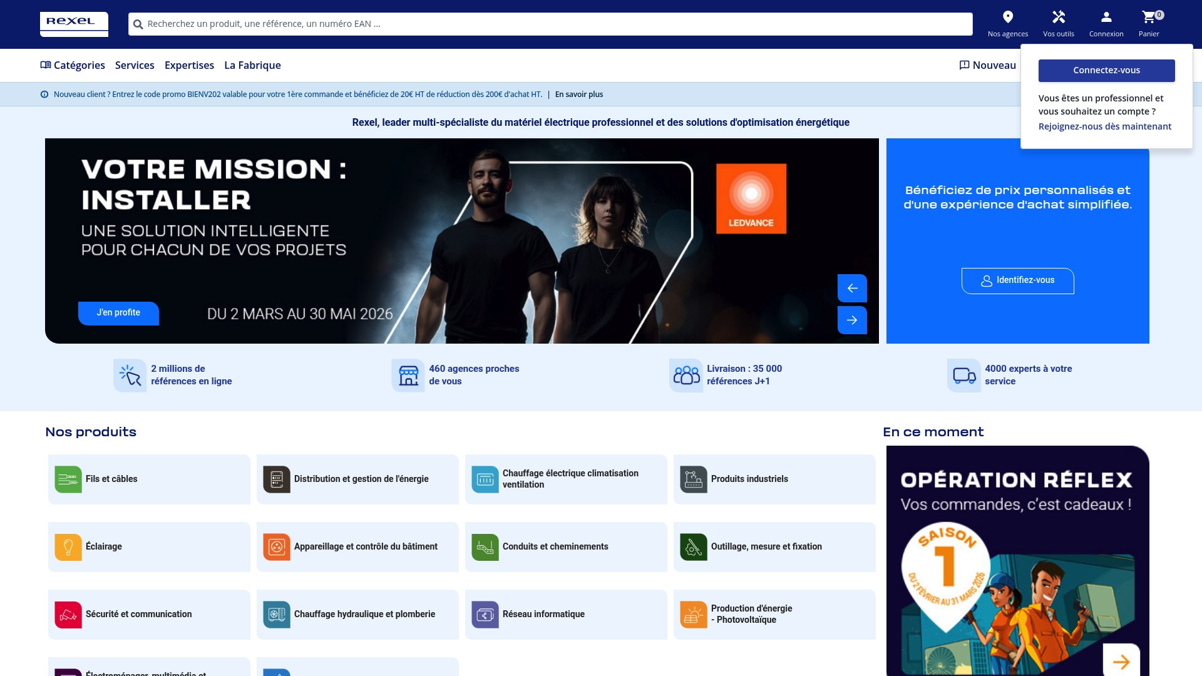Open the Catégories menu
This screenshot has width=1202, height=676.
click(73, 66)
